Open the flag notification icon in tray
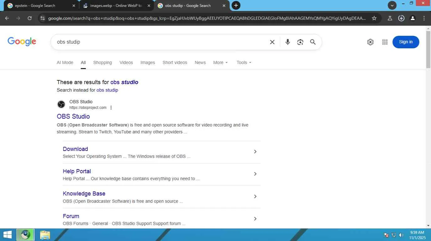Viewport: 431px width, 241px height. pyautogui.click(x=386, y=235)
